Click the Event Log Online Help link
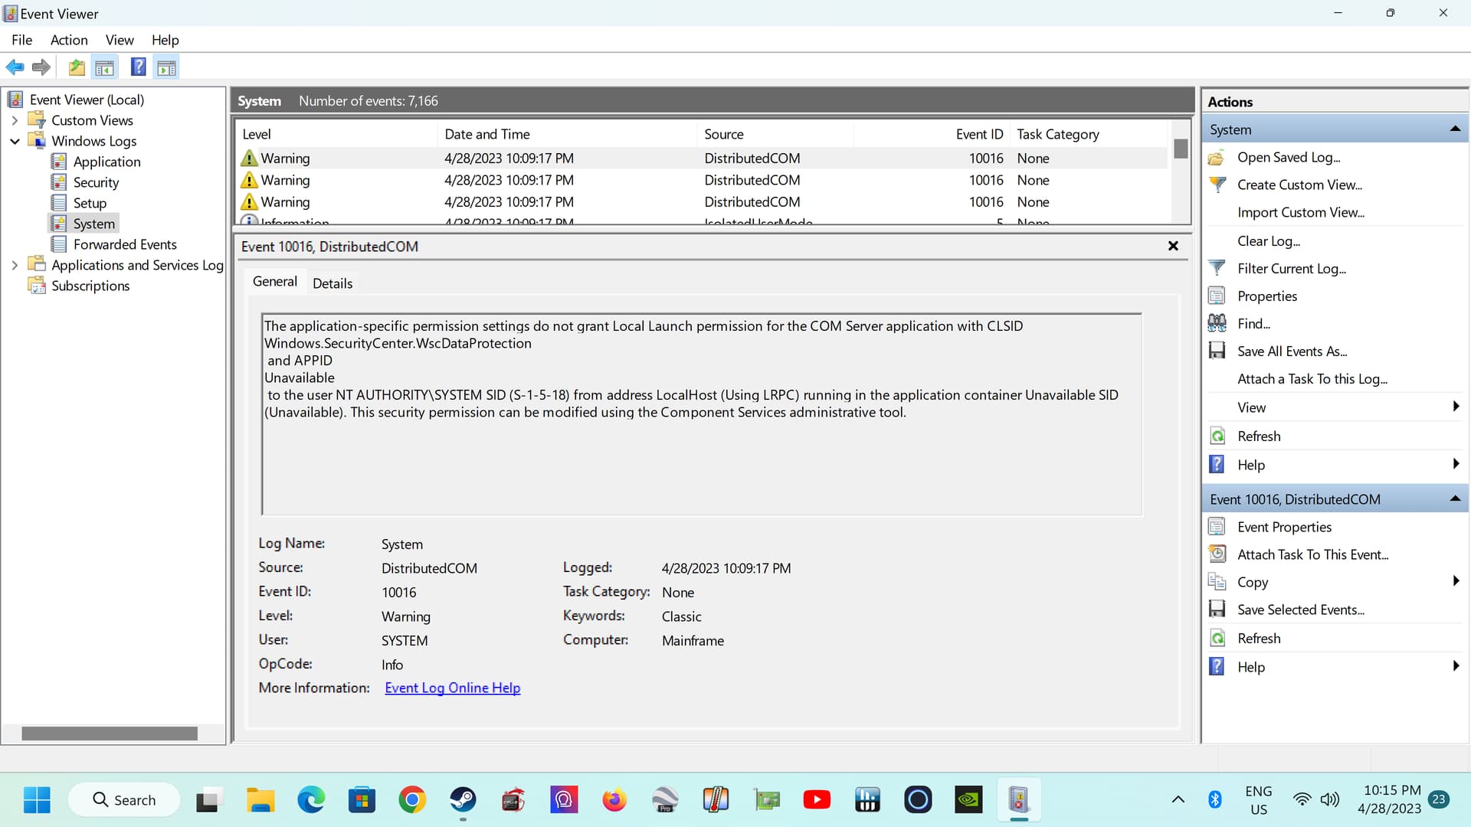The image size is (1471, 827). (452, 688)
